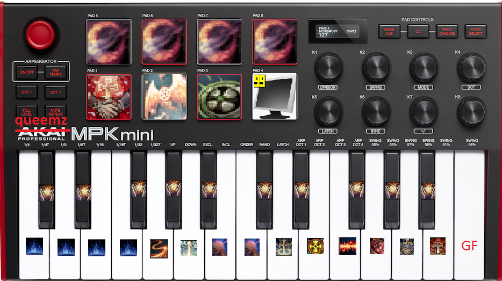
Task: Tap PAD 1 with the red cross icon
Action: [109, 96]
